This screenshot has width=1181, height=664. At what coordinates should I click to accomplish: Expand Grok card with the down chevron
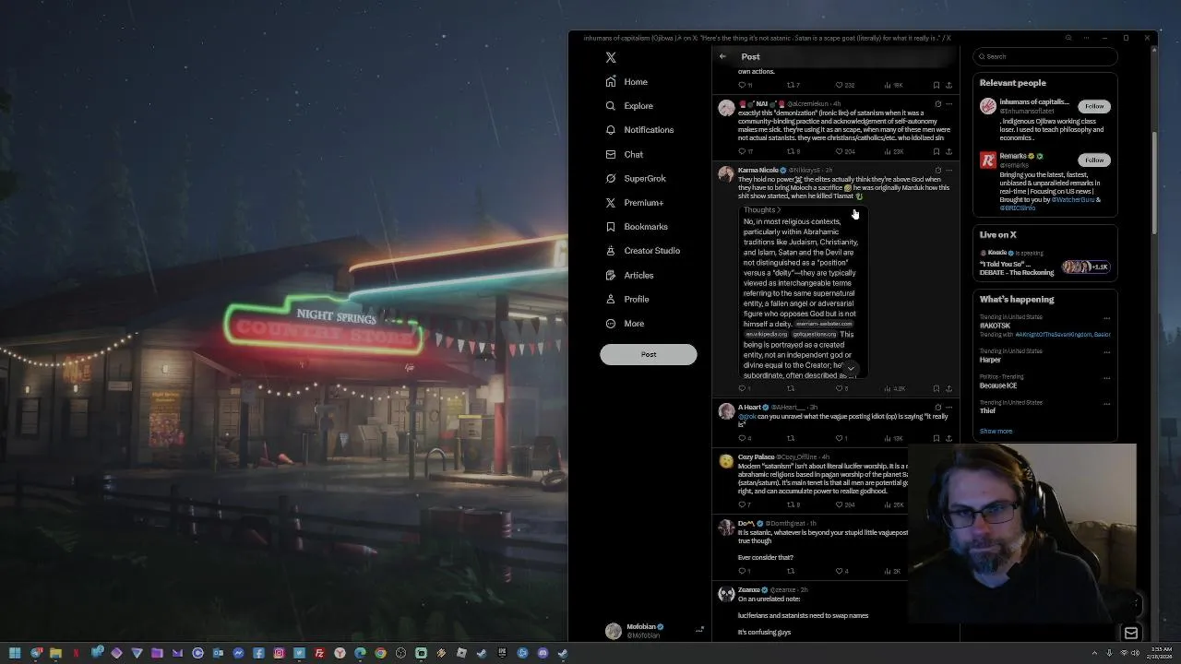coord(851,369)
